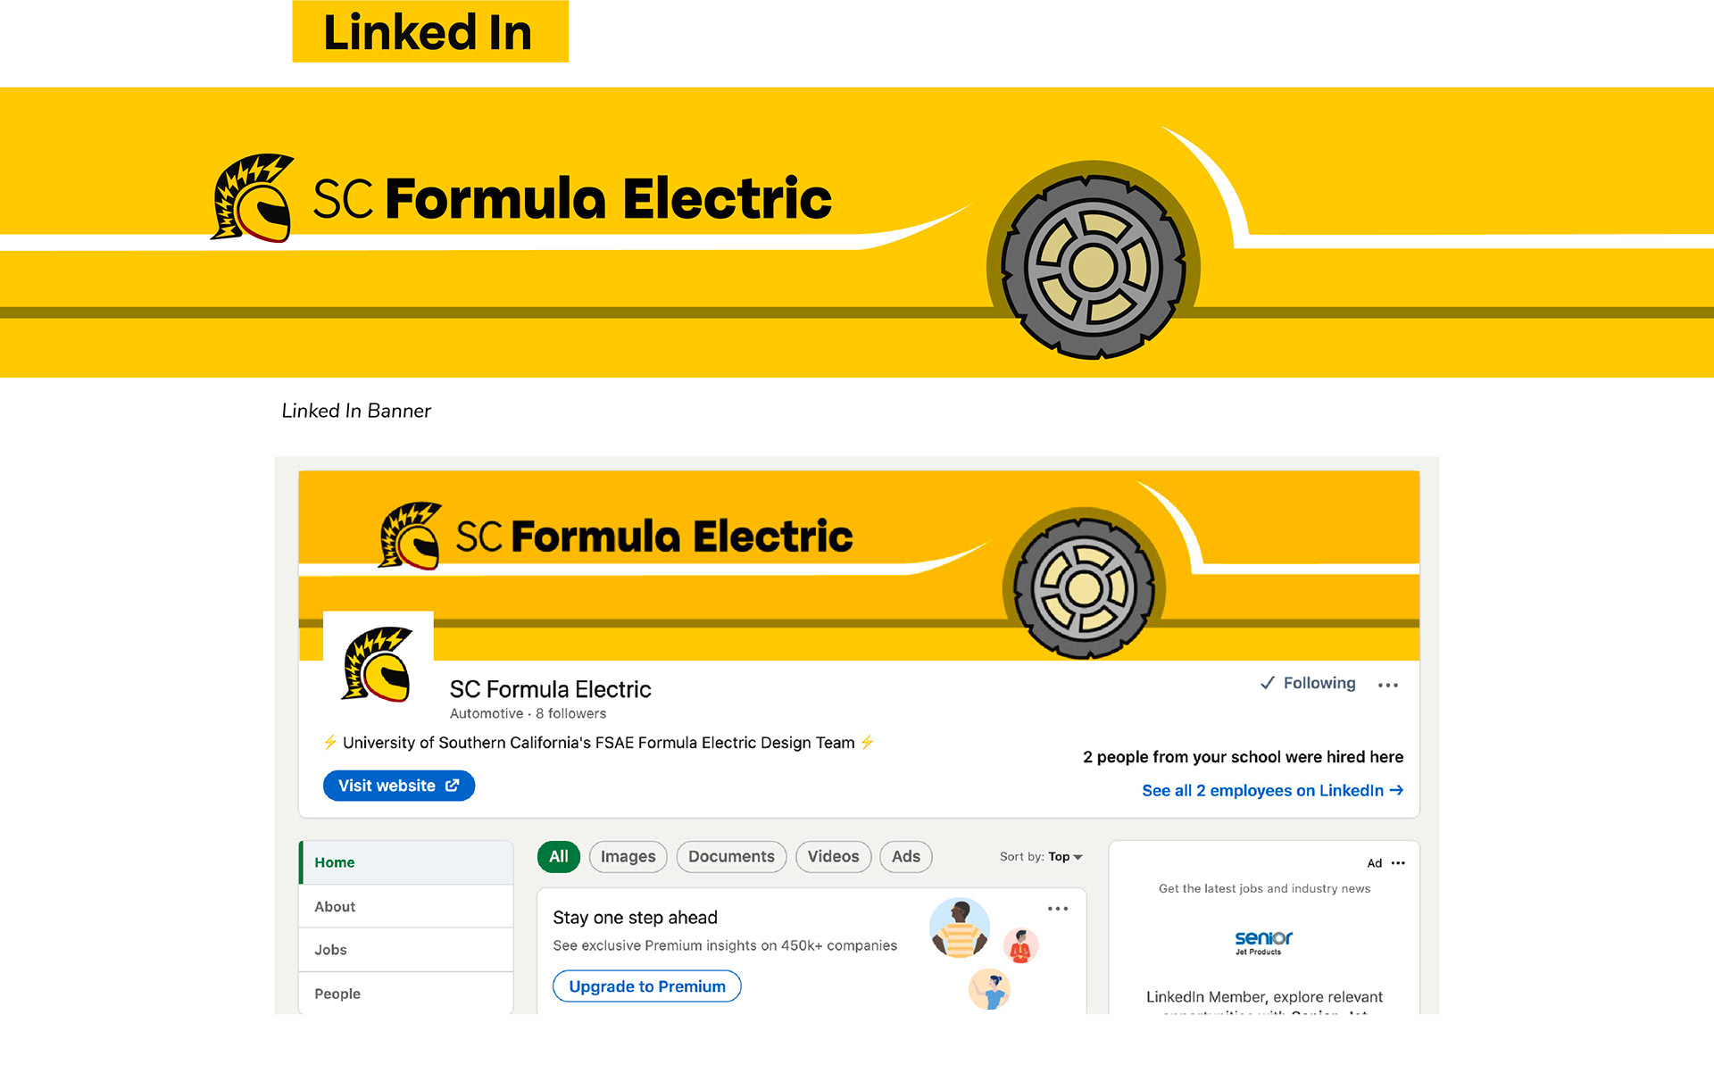Viewport: 1714px width, 1090px height.
Task: Click Upgrade to Premium button
Action: [x=646, y=986]
